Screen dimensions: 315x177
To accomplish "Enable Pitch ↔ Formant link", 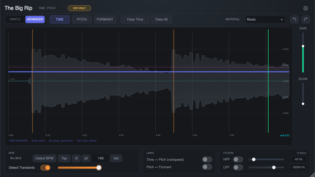I will tap(207, 167).
